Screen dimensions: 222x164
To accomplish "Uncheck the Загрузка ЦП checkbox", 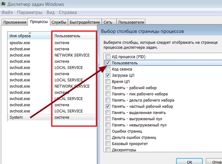I will click(x=108, y=75).
